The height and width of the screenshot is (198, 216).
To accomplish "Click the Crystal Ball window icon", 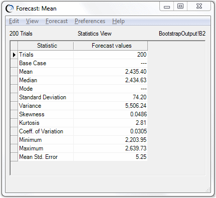I will pyautogui.click(x=10, y=9).
